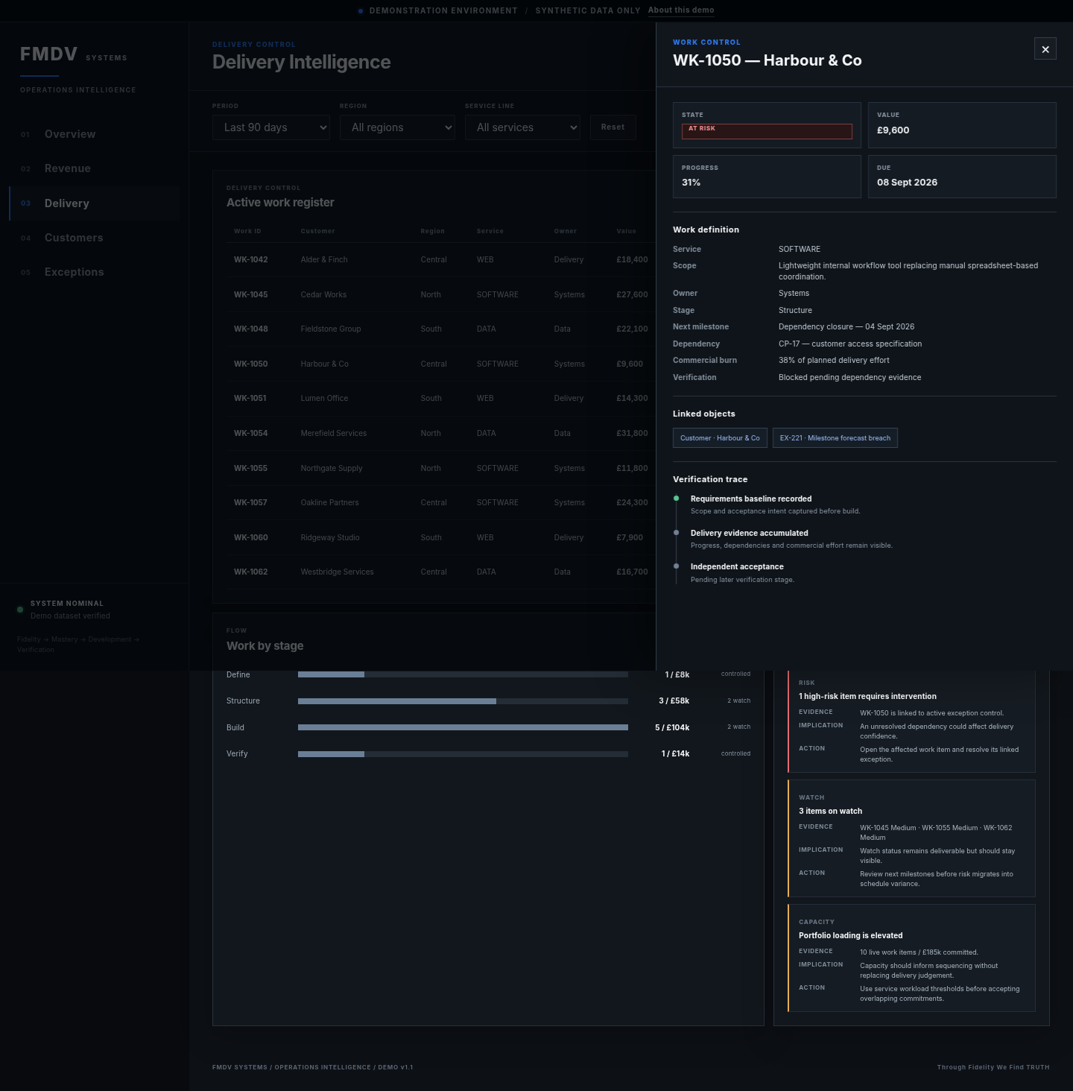Select the Delivery nav item
The width and height of the screenshot is (1073, 1091).
(95, 203)
